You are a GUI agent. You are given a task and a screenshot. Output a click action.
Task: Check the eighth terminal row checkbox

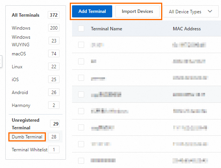click(81, 161)
